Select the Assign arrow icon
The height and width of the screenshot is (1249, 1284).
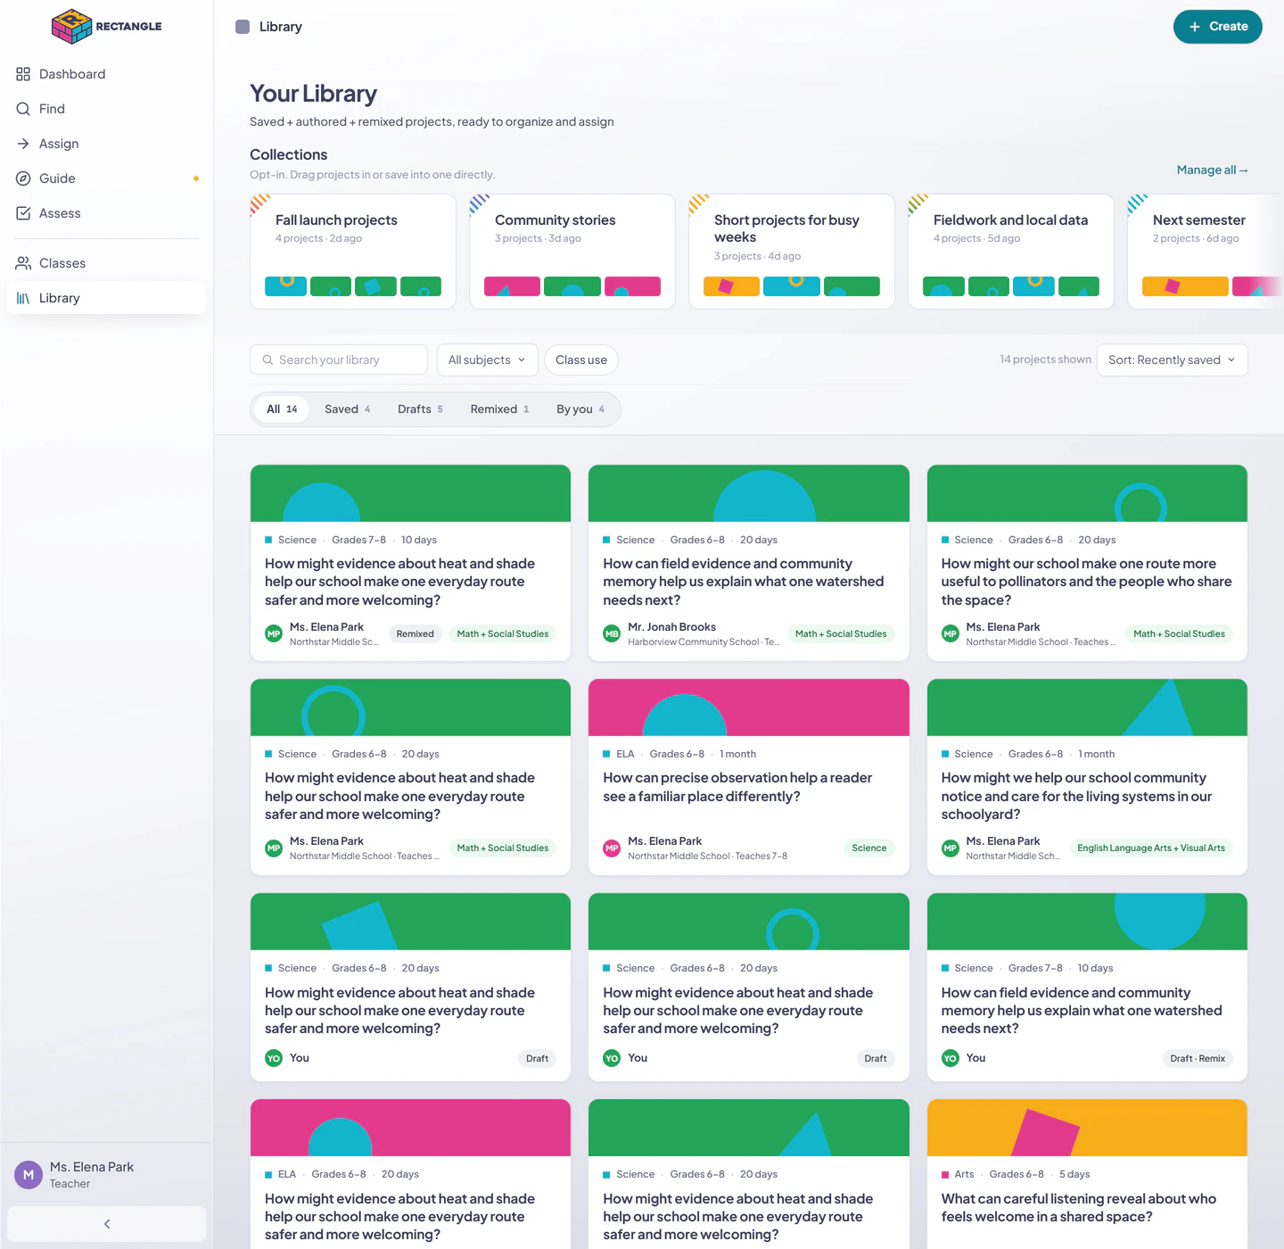[x=23, y=144]
